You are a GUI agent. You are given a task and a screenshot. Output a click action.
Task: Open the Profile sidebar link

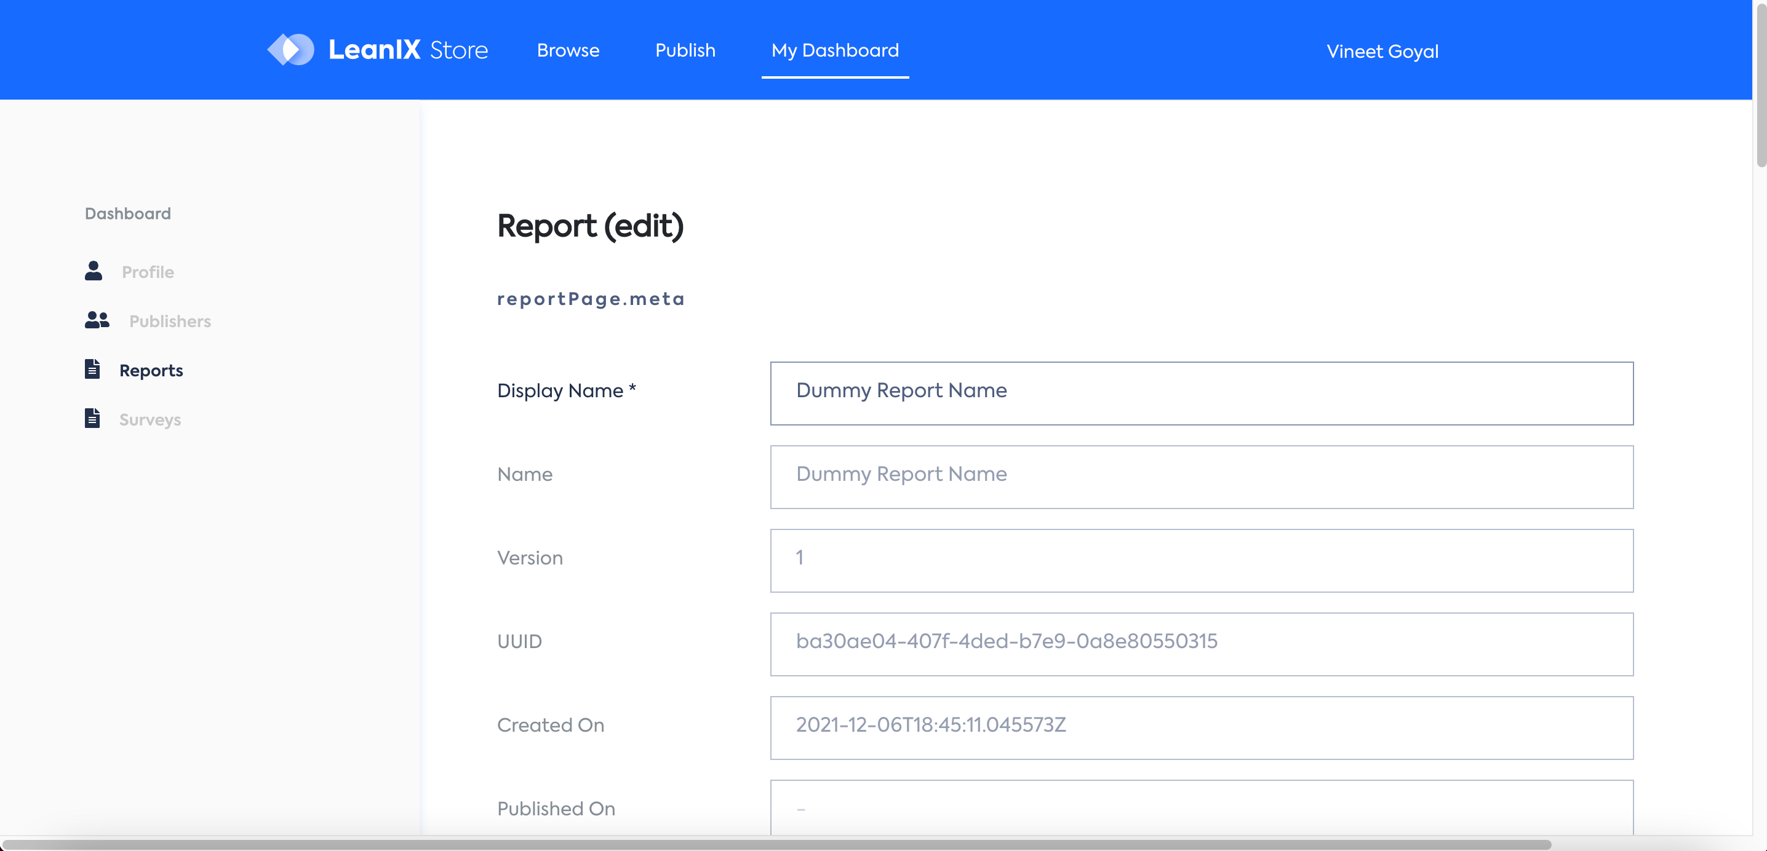[148, 272]
